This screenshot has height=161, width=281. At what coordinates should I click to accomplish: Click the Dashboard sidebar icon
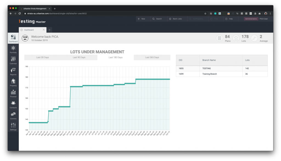pos(13,37)
